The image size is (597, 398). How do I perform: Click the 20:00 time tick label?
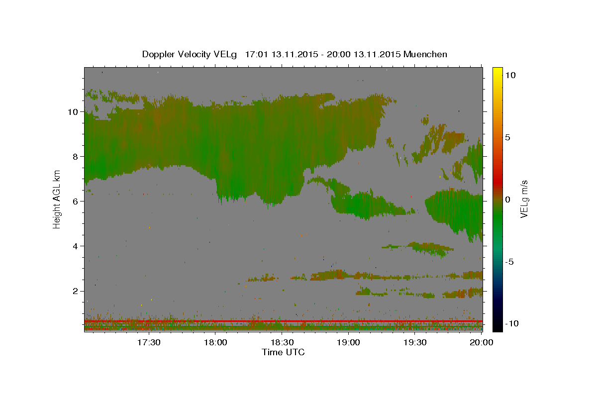point(481,342)
